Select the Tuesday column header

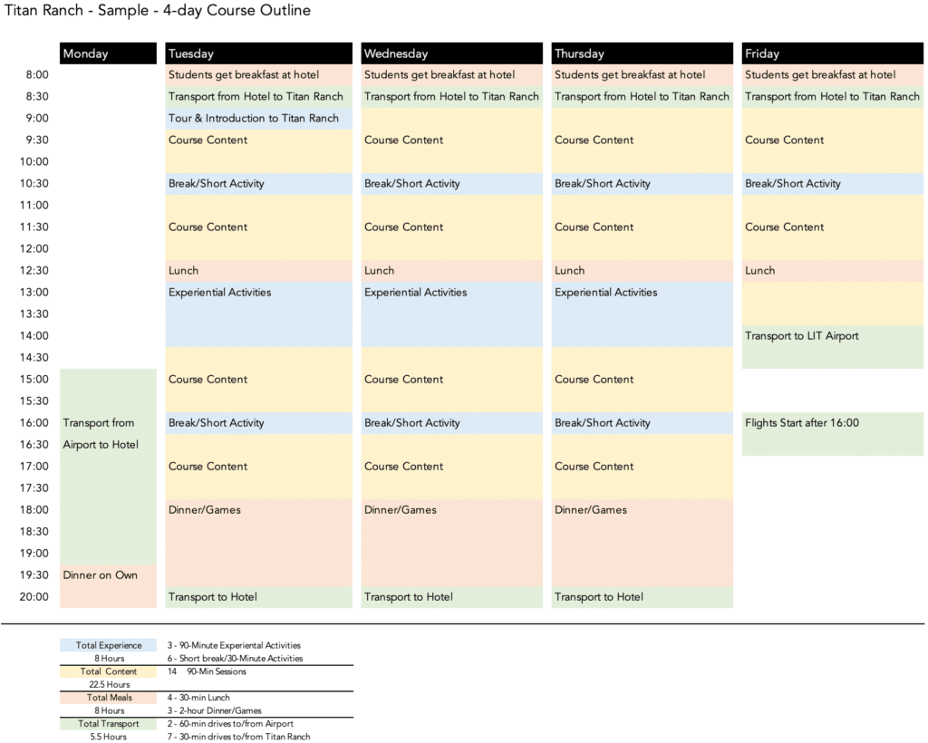point(258,53)
